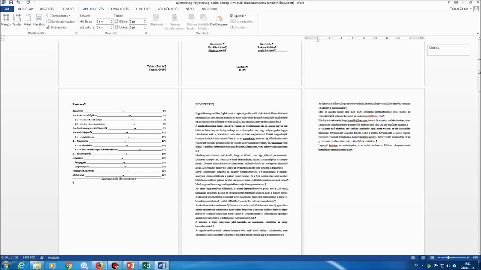Switch to Print Layout view
This screenshot has width=481, height=270.
coord(423,258)
